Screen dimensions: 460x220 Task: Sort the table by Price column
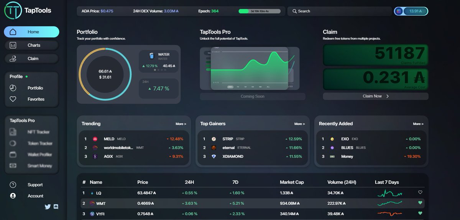[x=143, y=182]
